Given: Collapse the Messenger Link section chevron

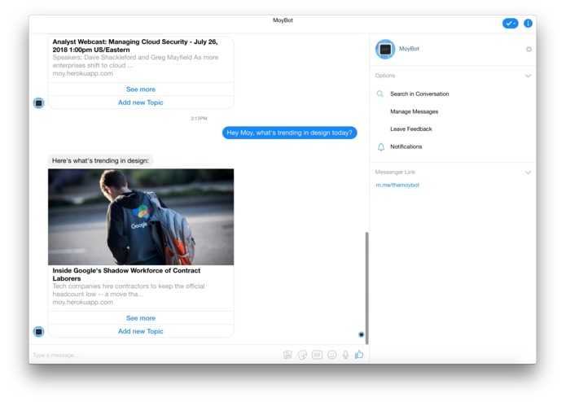Looking at the screenshot, I should coord(528,173).
